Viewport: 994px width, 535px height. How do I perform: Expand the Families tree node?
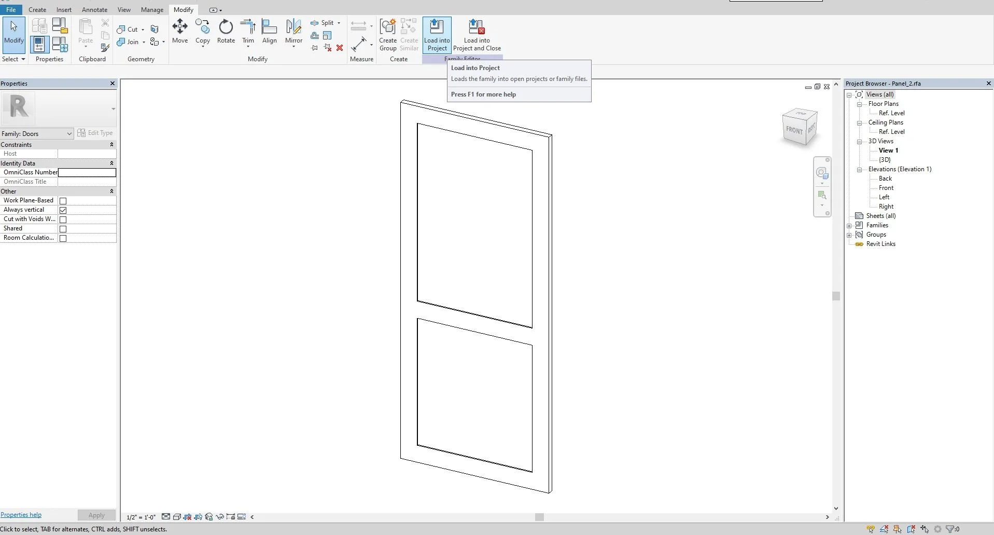(849, 225)
